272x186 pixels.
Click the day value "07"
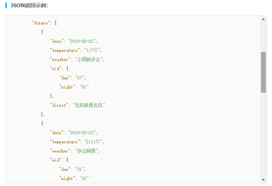(x=80, y=78)
